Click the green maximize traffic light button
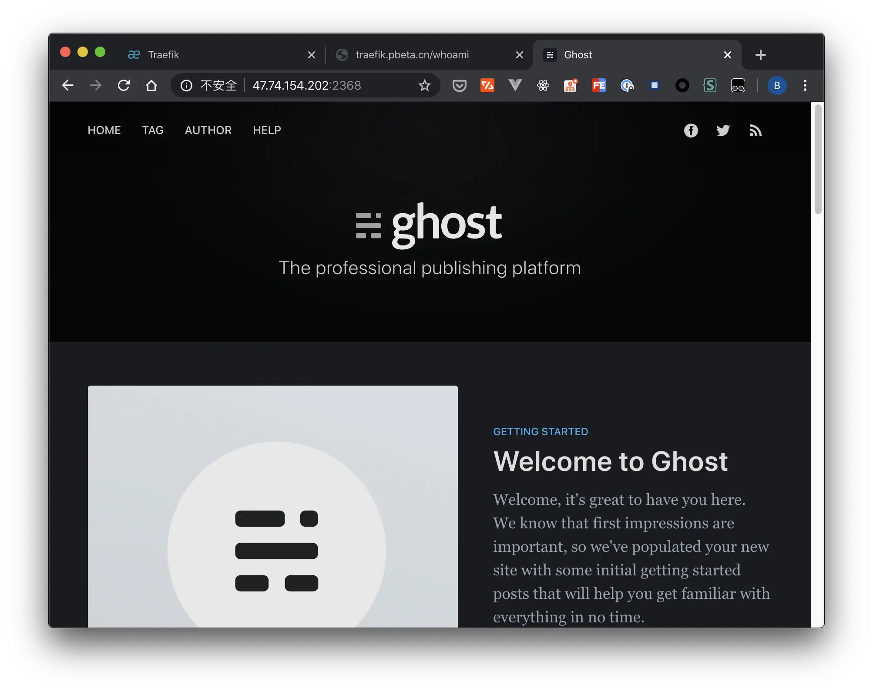 coord(100,52)
